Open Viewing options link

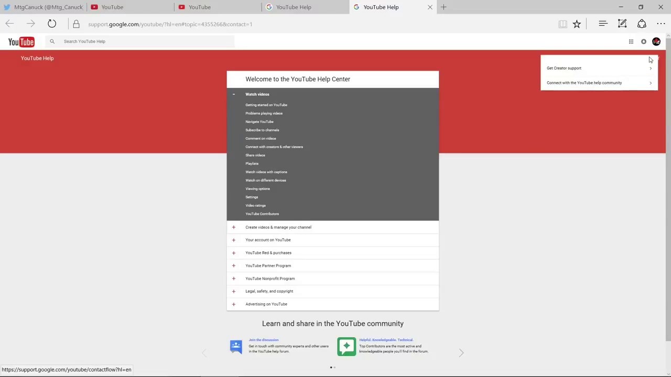[x=257, y=188]
